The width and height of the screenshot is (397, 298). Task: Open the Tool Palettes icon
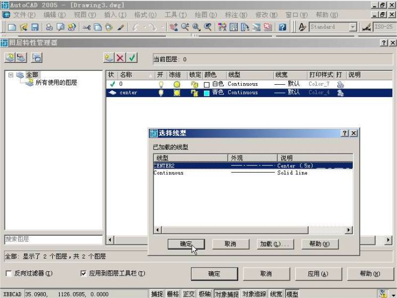(245, 27)
